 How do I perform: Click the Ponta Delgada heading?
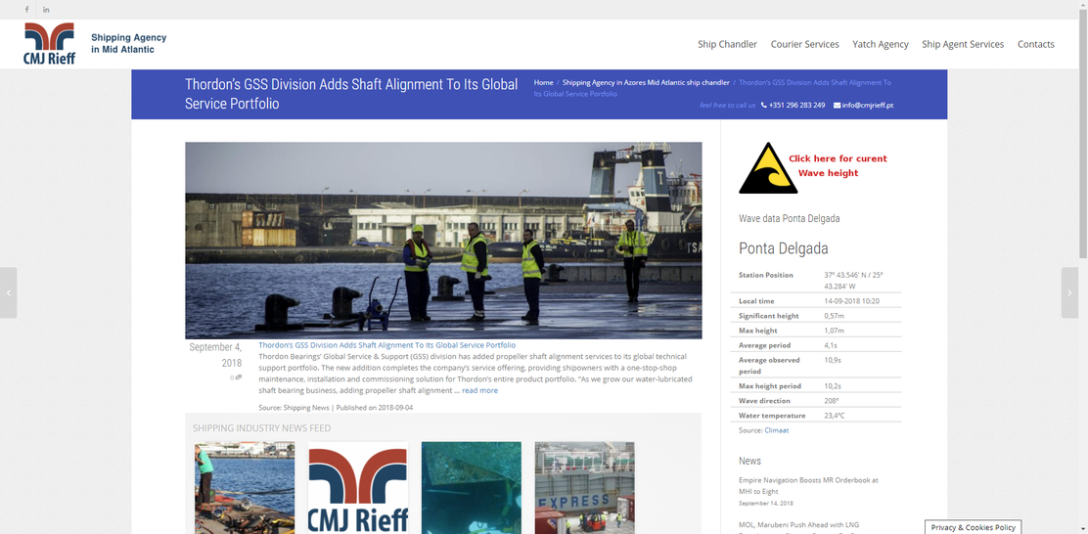[x=784, y=248]
